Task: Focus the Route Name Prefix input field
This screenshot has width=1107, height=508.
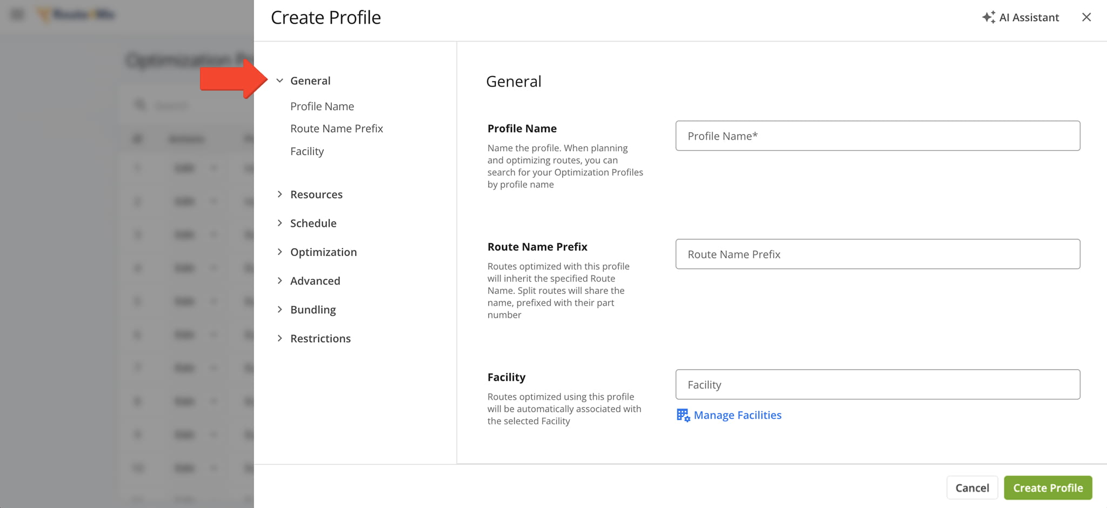Action: click(x=878, y=254)
